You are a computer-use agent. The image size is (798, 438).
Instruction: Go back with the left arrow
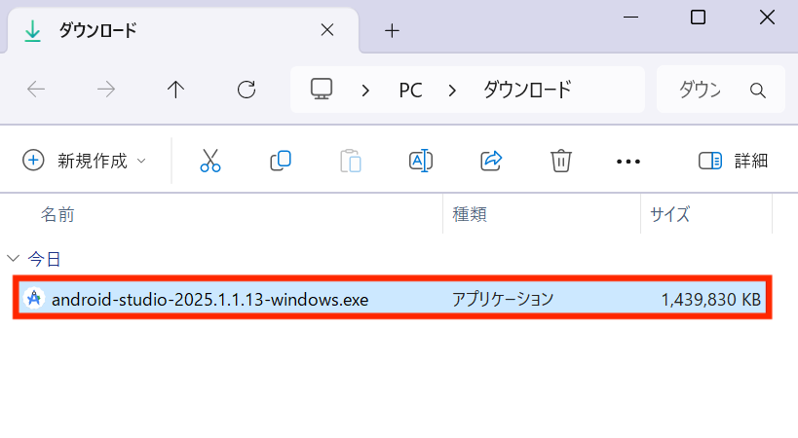pos(36,90)
